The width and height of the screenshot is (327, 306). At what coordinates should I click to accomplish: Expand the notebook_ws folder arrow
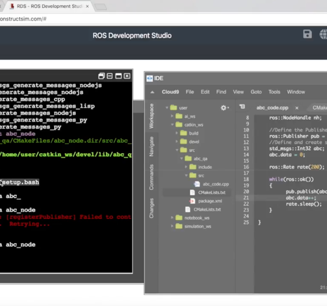172,218
